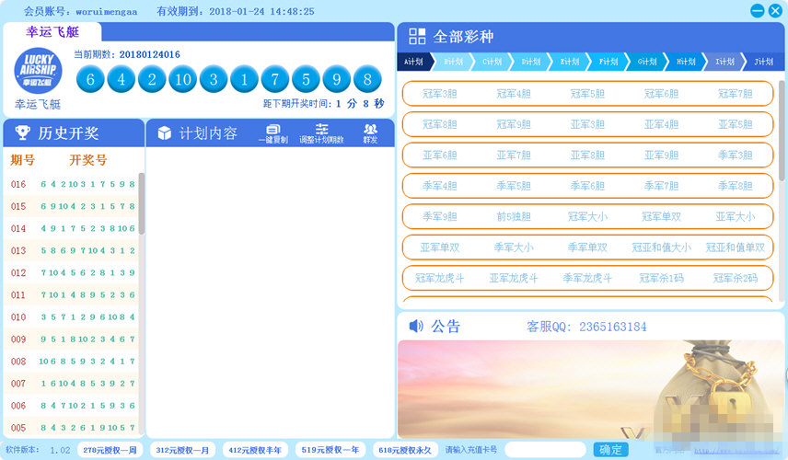
Task: Select 冠军5胆 plan
Action: coord(587,94)
